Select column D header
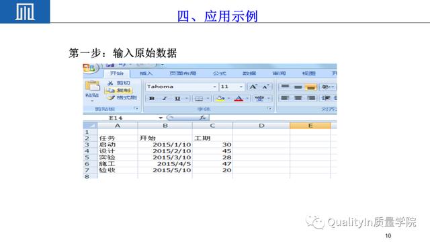Viewport: 430px width, 242px height. coord(261,126)
